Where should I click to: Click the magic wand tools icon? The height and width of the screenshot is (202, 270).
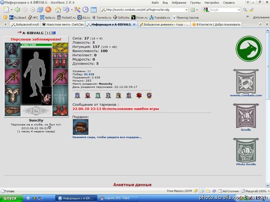(77, 9)
